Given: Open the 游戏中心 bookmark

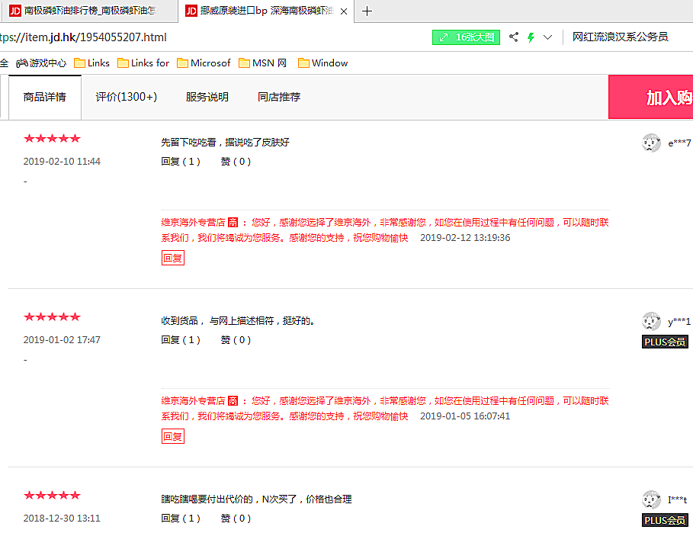Looking at the screenshot, I should [x=41, y=63].
